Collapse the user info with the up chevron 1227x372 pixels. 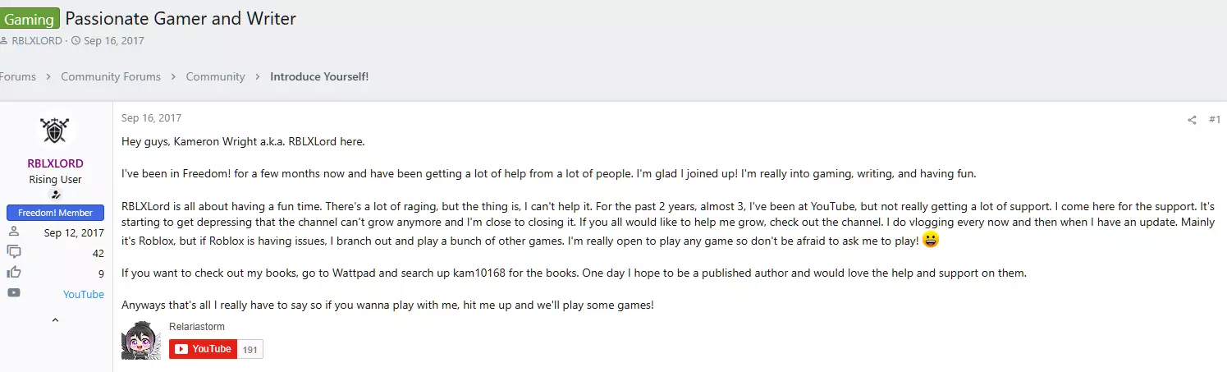pos(56,319)
